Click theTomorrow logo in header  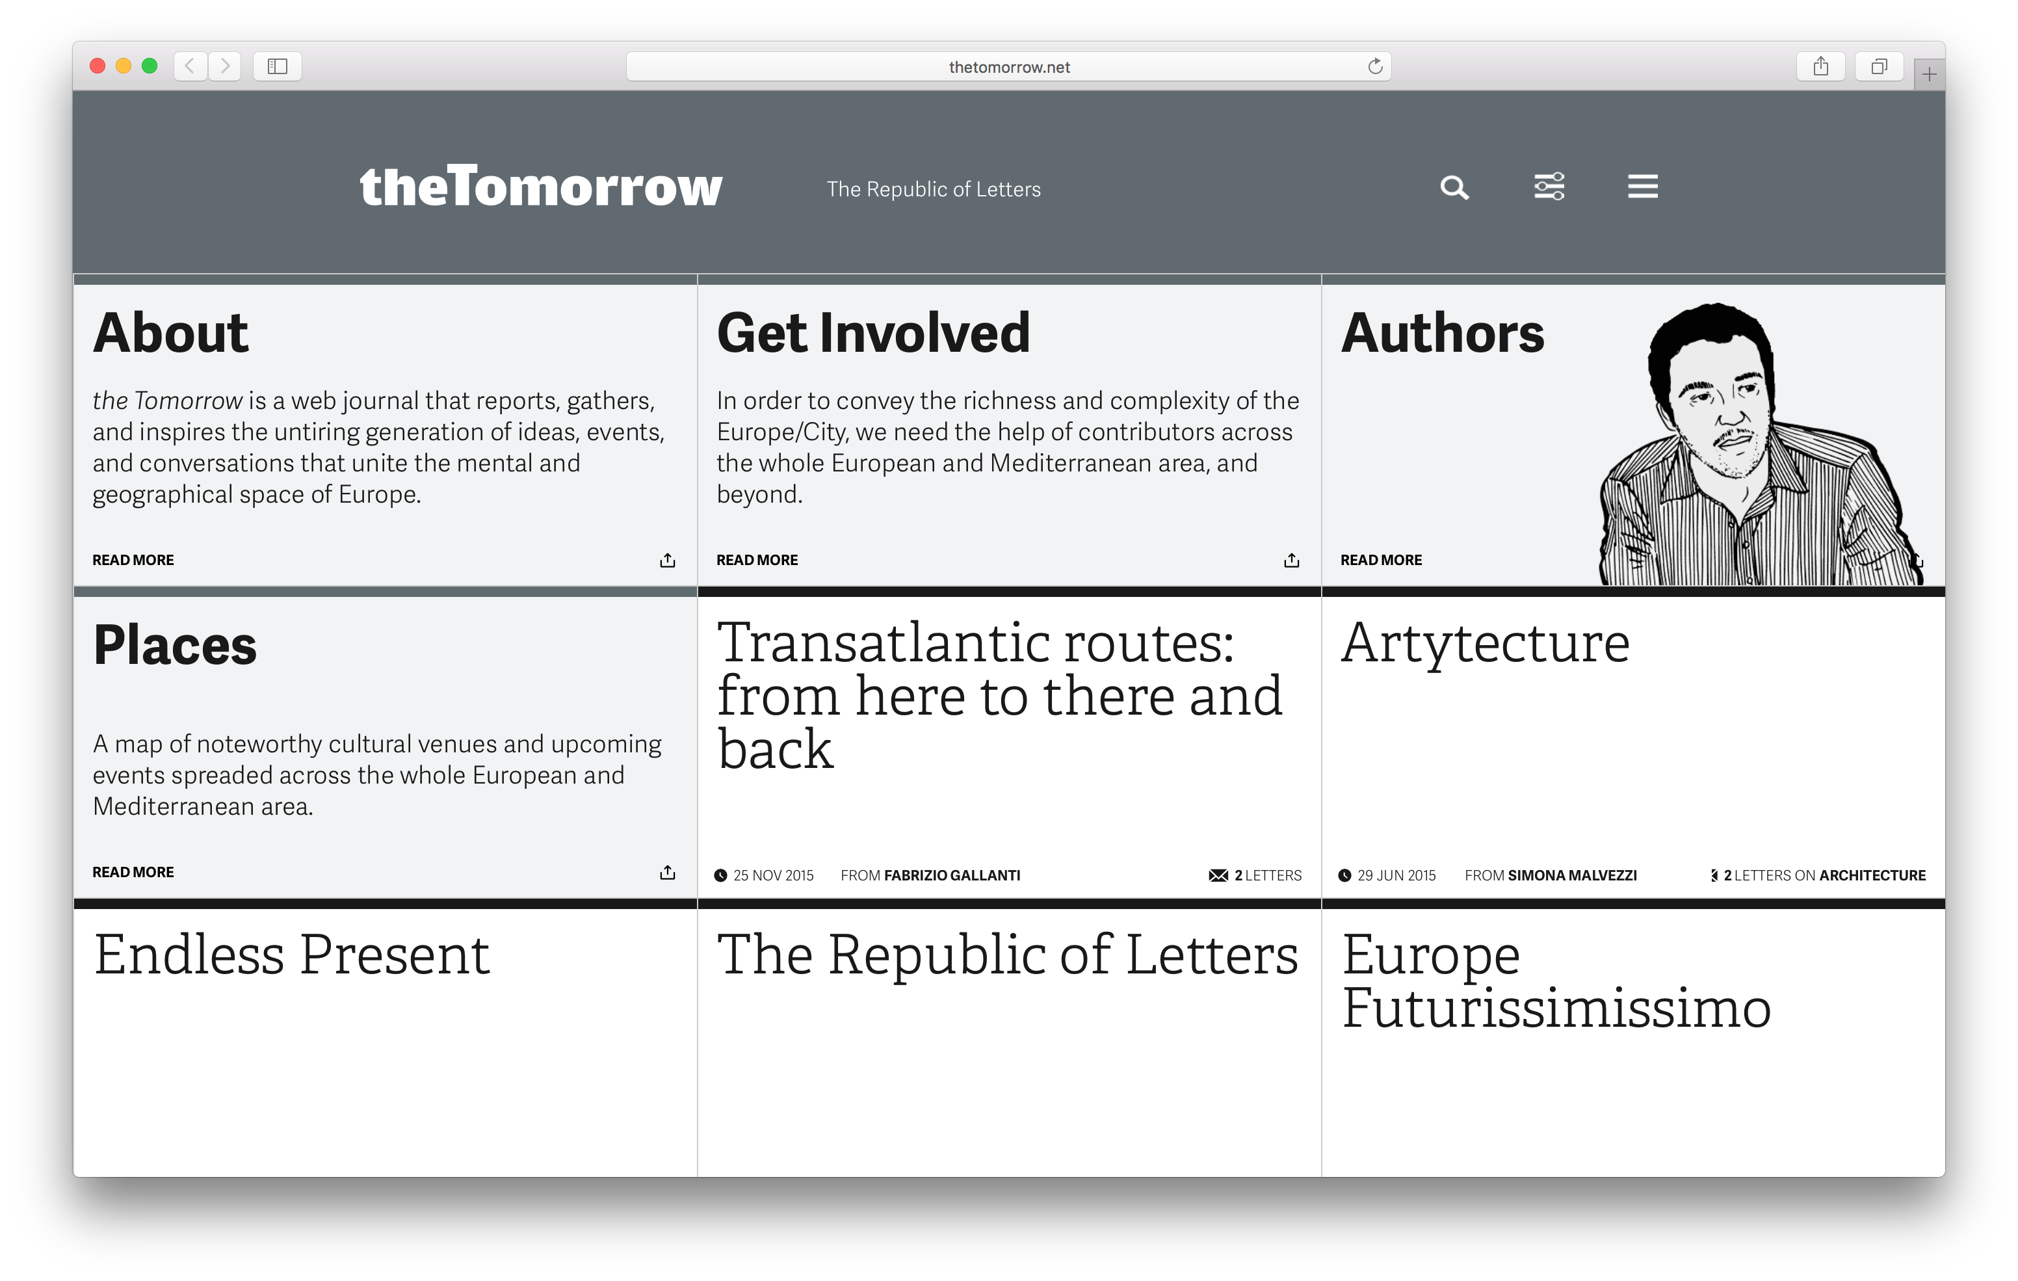540,186
